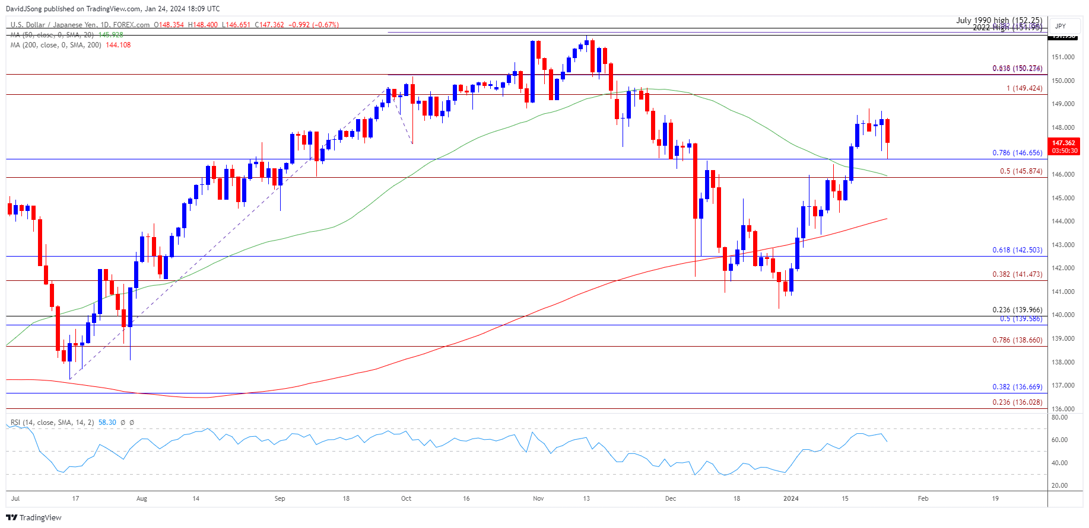Click the RSI (14, close, SMA, 14, 2) legend
The image size is (1089, 528).
pyautogui.click(x=52, y=423)
